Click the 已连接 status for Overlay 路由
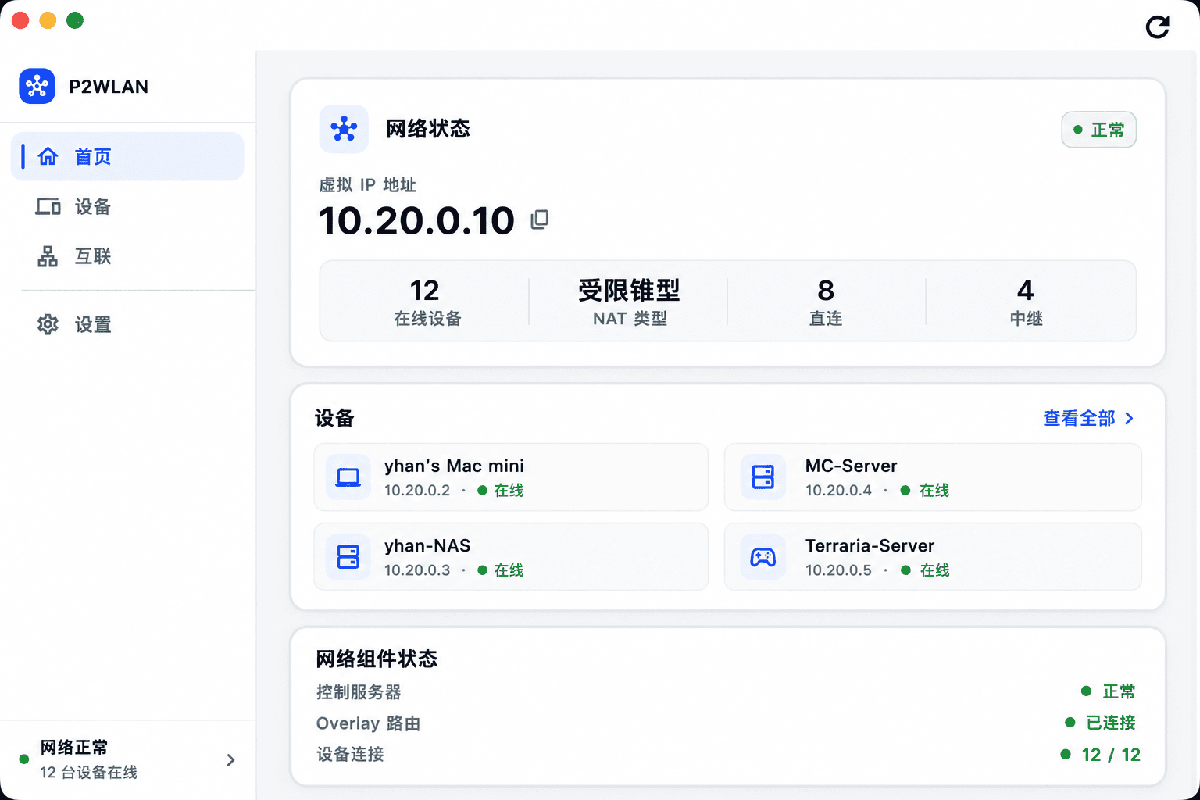The height and width of the screenshot is (800, 1200). [1100, 723]
